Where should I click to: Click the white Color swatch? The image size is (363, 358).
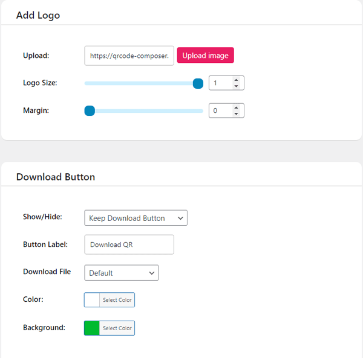[x=92, y=300]
